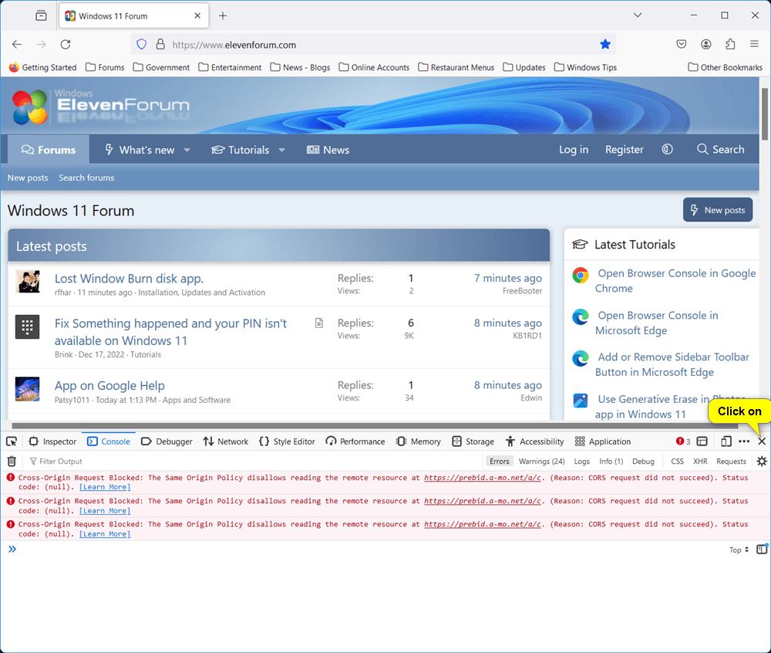Clear the console output with trash icon
The height and width of the screenshot is (653, 771).
click(12, 461)
